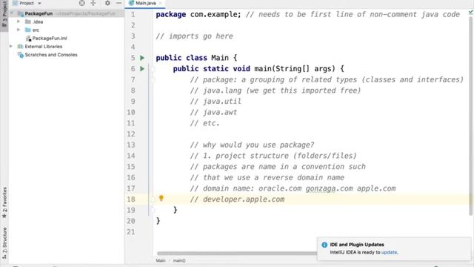Click 'IDE and Plugin Updates' notification title
The width and height of the screenshot is (474, 267).
357,245
